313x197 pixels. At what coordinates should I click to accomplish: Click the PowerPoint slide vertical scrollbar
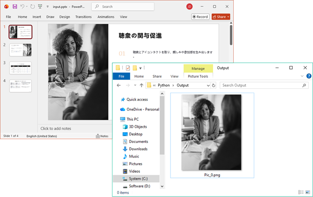231,35
